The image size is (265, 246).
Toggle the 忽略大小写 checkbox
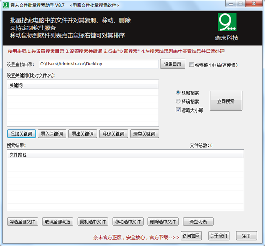pyautogui.click(x=178, y=110)
